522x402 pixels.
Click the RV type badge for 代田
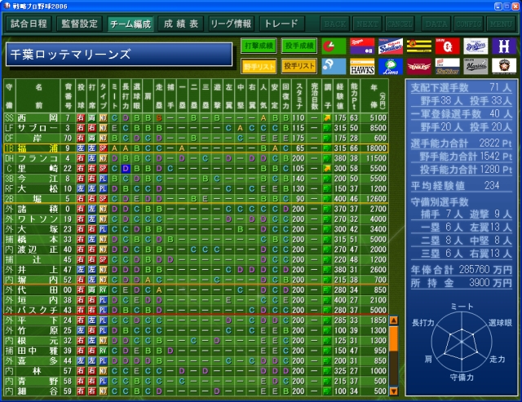coord(103,289)
